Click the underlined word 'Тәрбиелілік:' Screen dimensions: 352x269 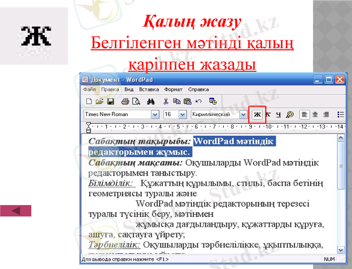click(x=114, y=245)
